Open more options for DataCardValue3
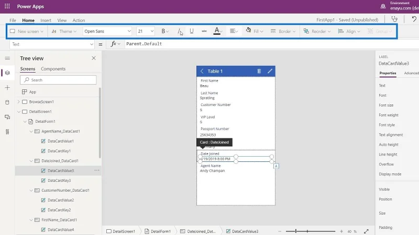Viewport: 419px width, 235px height. pyautogui.click(x=97, y=170)
